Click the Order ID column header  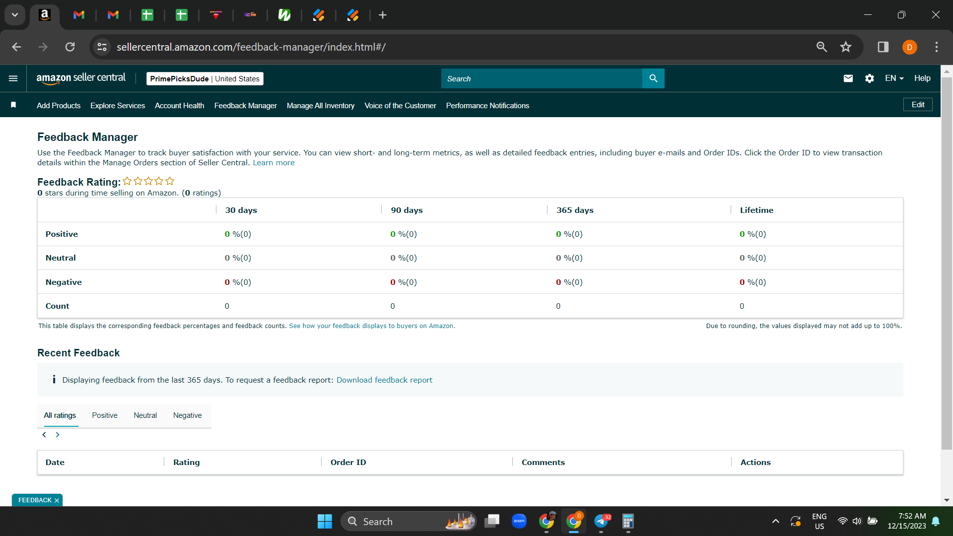[348, 462]
